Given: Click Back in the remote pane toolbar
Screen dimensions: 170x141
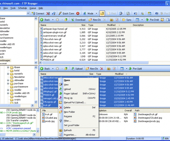Looking at the screenshot, I should [x=45, y=20].
